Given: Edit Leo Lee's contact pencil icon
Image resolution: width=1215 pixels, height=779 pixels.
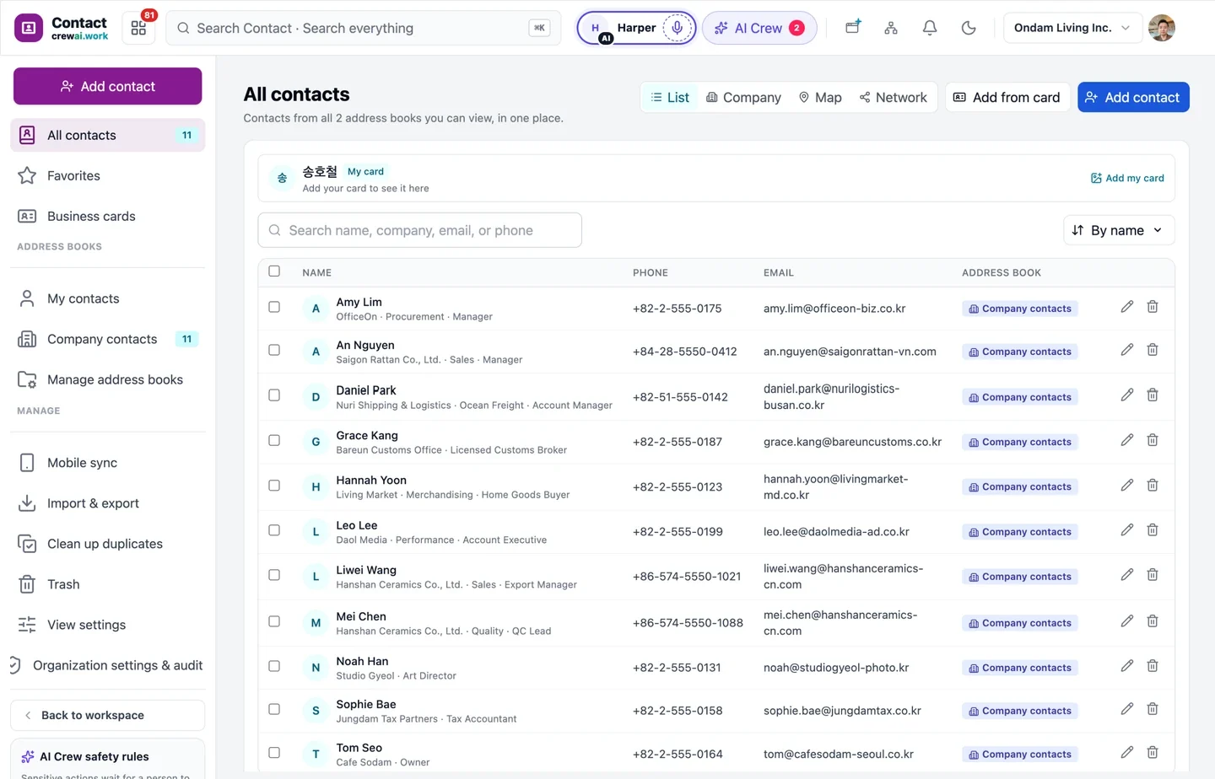Looking at the screenshot, I should click(1127, 530).
